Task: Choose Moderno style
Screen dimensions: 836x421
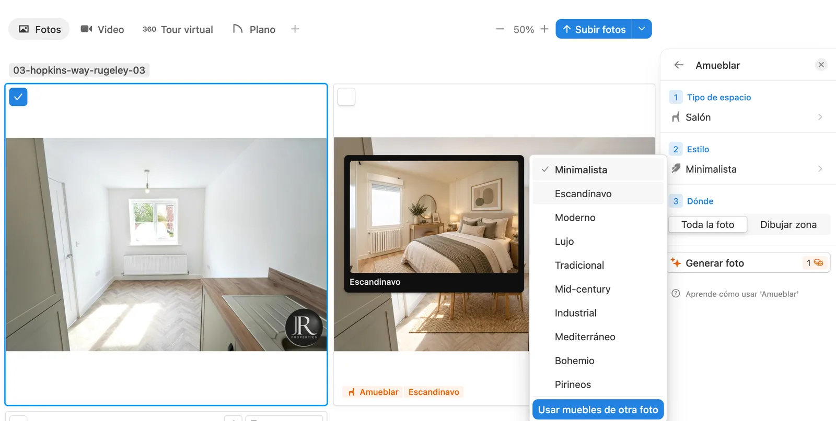Action: 598,218
